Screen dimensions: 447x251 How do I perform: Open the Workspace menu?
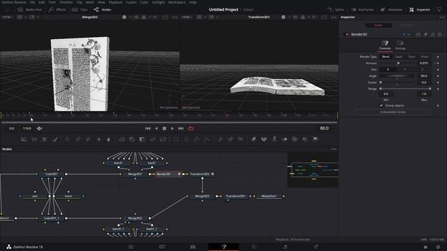tap(177, 2)
